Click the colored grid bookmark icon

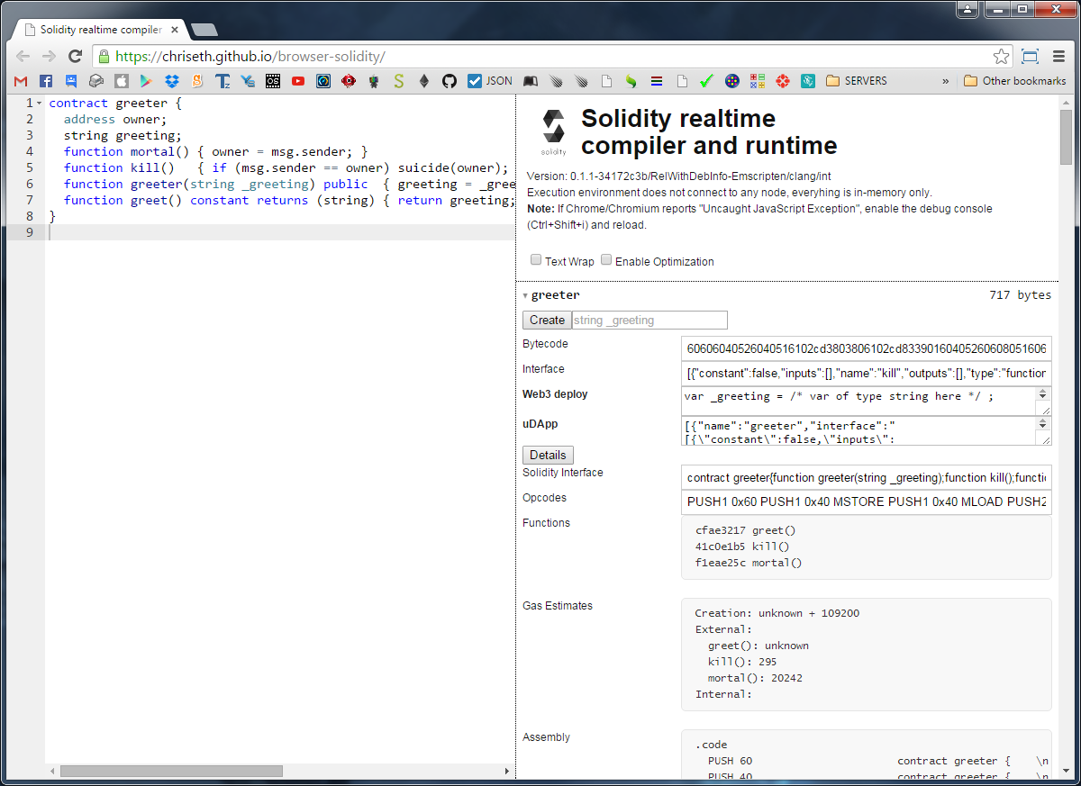tap(758, 81)
